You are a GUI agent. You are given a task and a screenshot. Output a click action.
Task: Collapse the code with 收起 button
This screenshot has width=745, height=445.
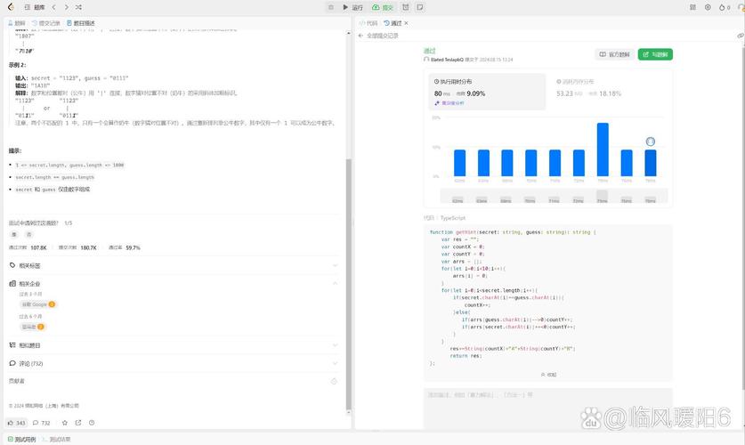[548, 374]
